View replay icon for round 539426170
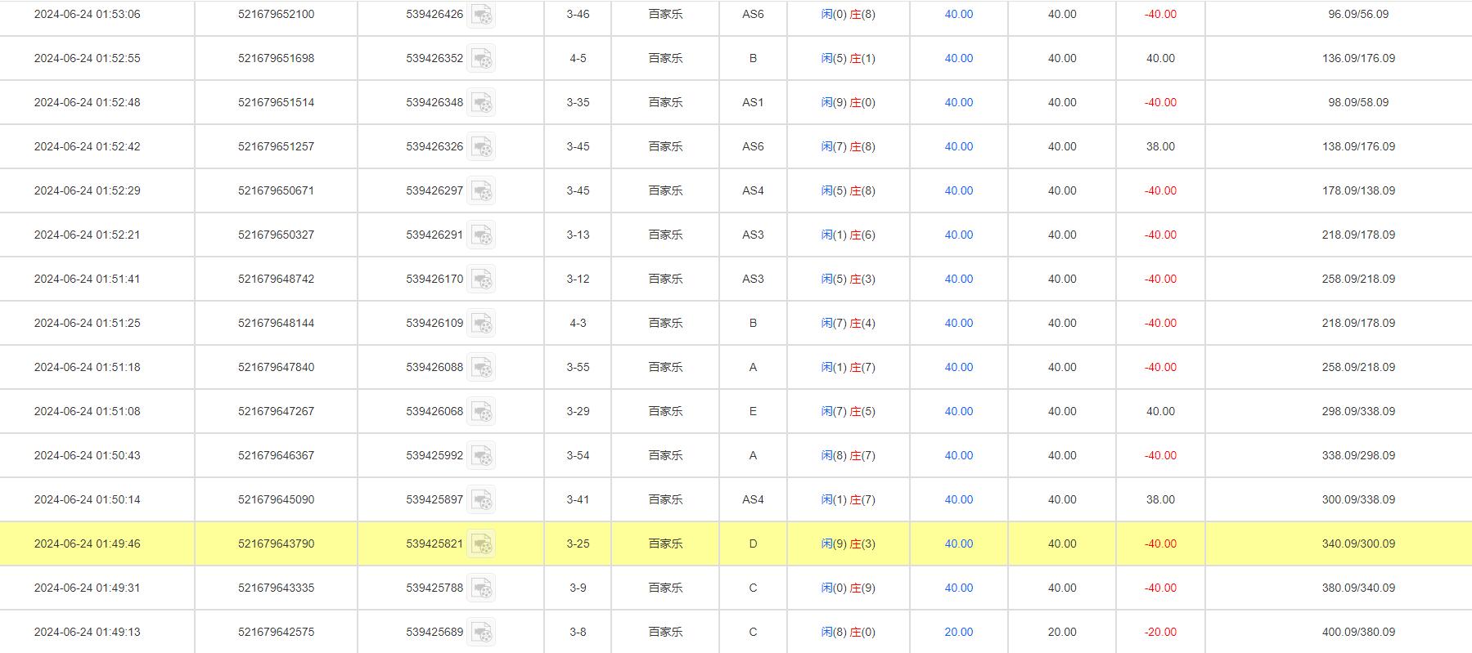This screenshot has height=653, width=1472. [481, 280]
